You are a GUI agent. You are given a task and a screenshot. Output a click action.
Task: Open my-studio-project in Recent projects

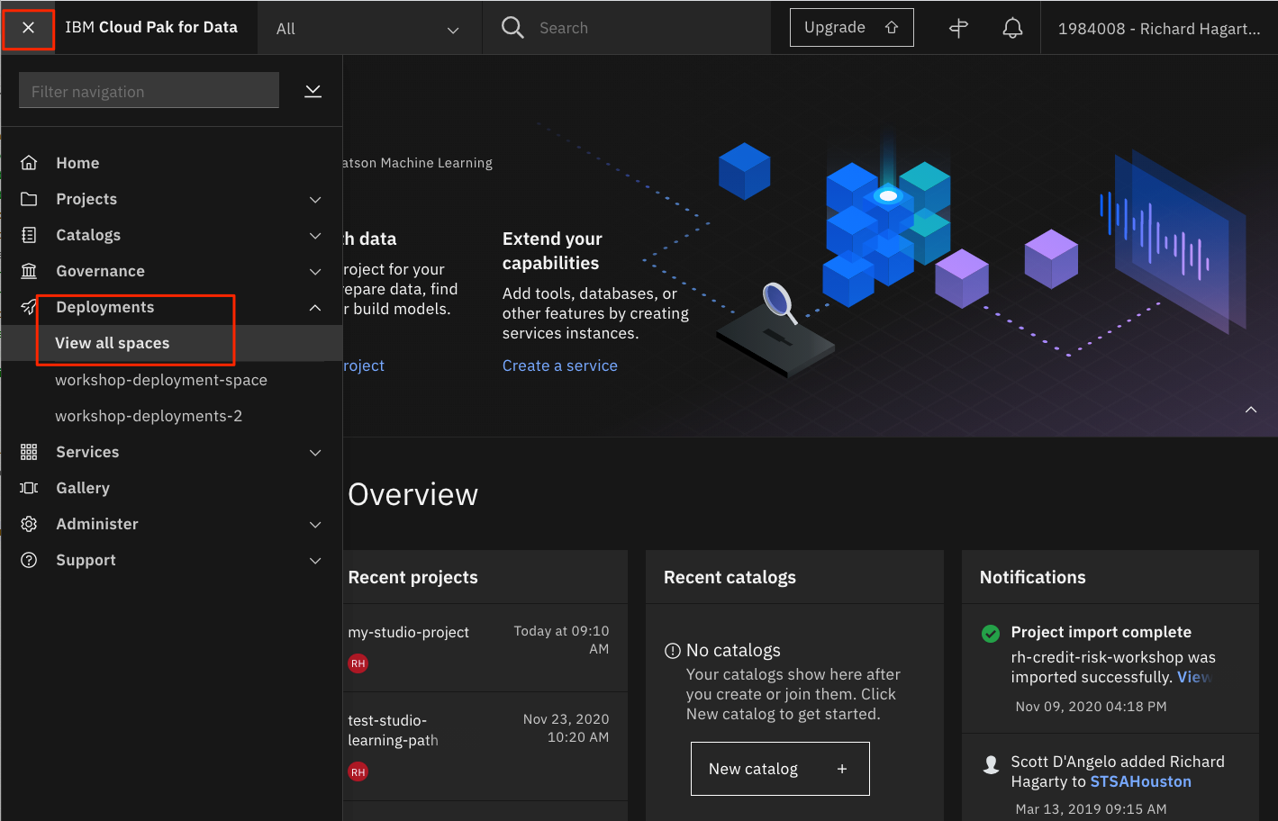point(408,632)
